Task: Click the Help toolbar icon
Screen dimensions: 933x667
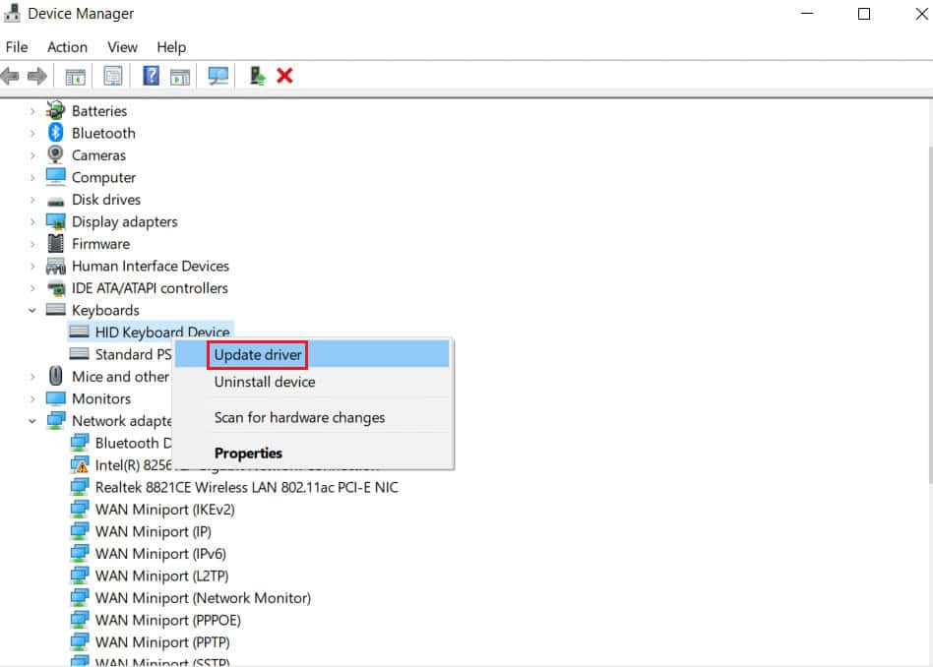Action: tap(150, 76)
